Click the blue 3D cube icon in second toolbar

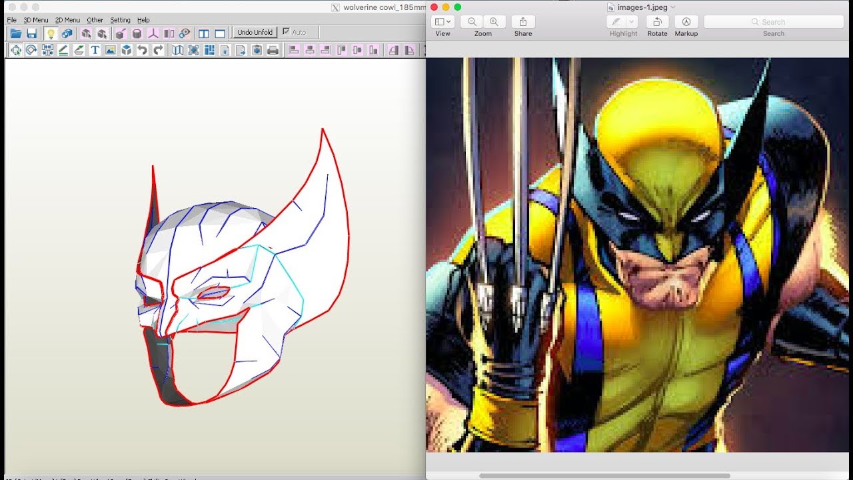click(127, 50)
